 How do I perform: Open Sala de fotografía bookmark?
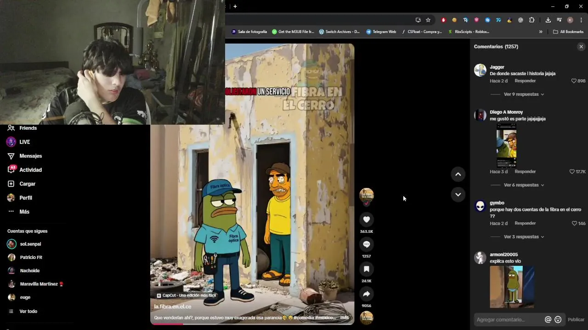click(249, 32)
